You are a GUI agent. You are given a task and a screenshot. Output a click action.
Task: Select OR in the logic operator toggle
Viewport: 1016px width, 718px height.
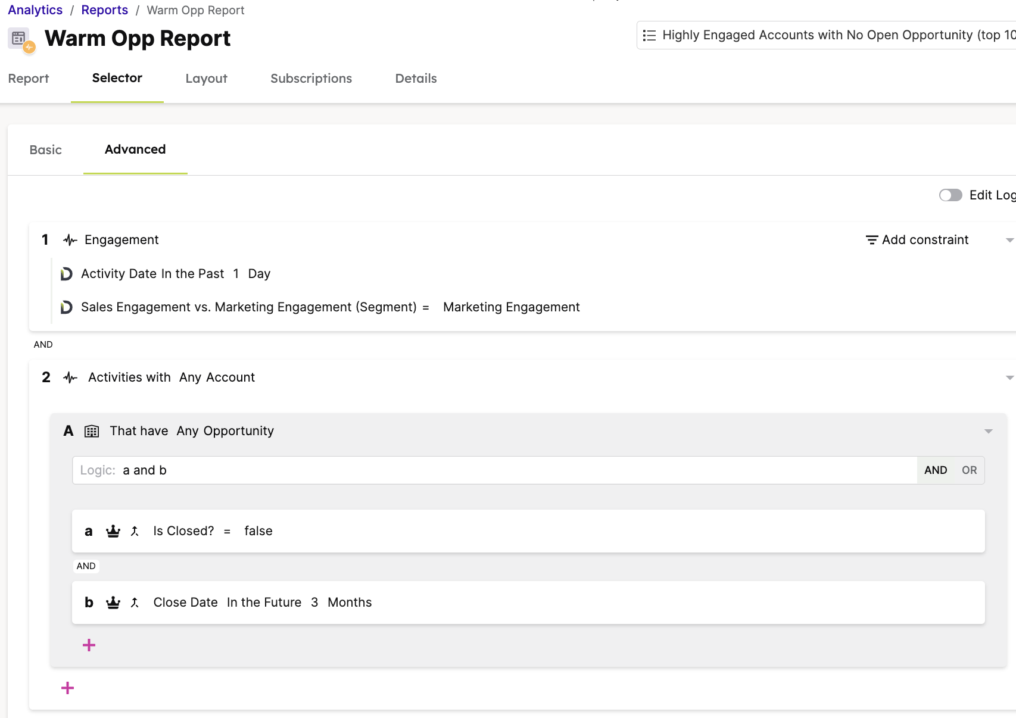970,470
